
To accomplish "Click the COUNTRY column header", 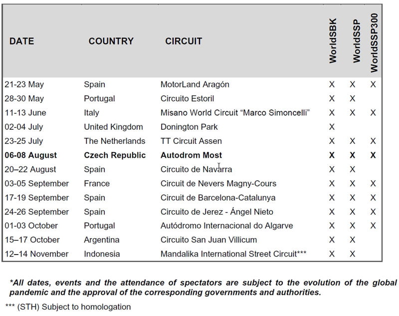I will click(x=111, y=41).
